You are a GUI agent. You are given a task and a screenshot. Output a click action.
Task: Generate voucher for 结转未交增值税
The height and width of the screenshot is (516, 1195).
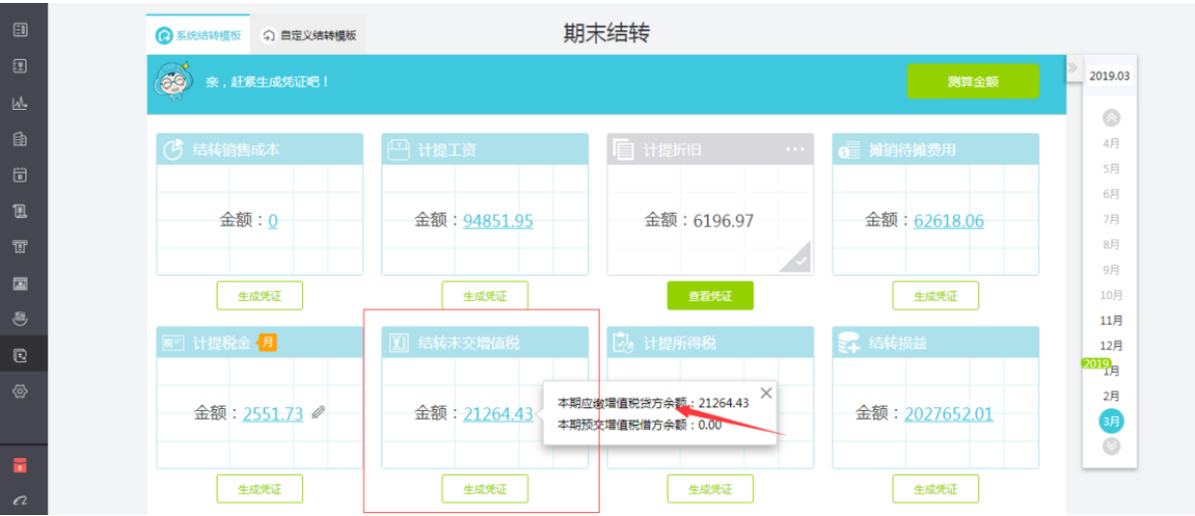485,489
